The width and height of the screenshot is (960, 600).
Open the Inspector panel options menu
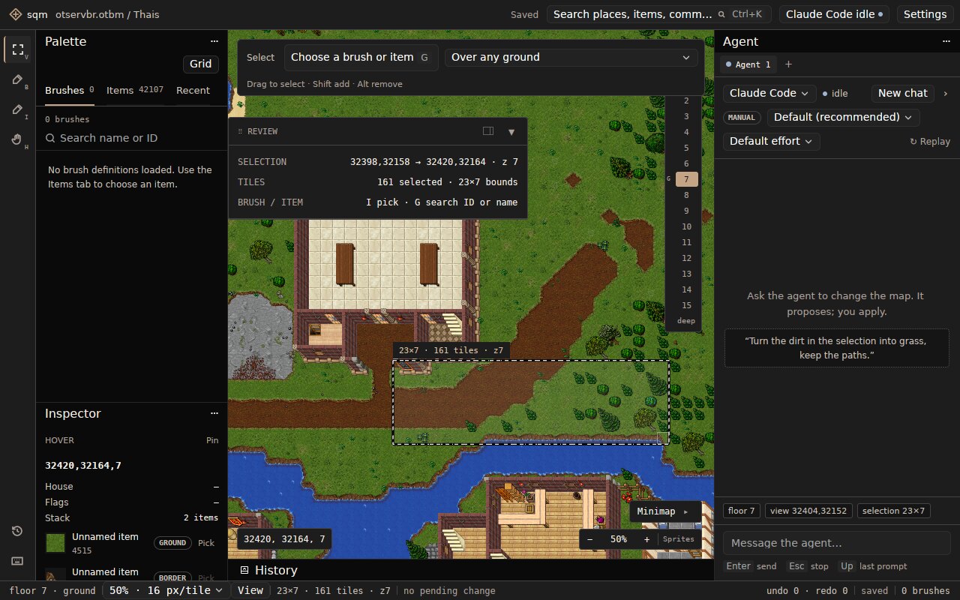214,413
